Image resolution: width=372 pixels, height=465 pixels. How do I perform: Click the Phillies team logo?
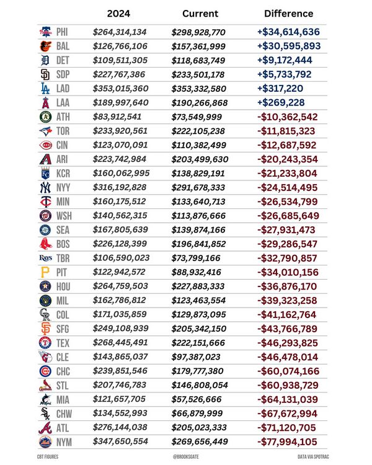[45, 32]
